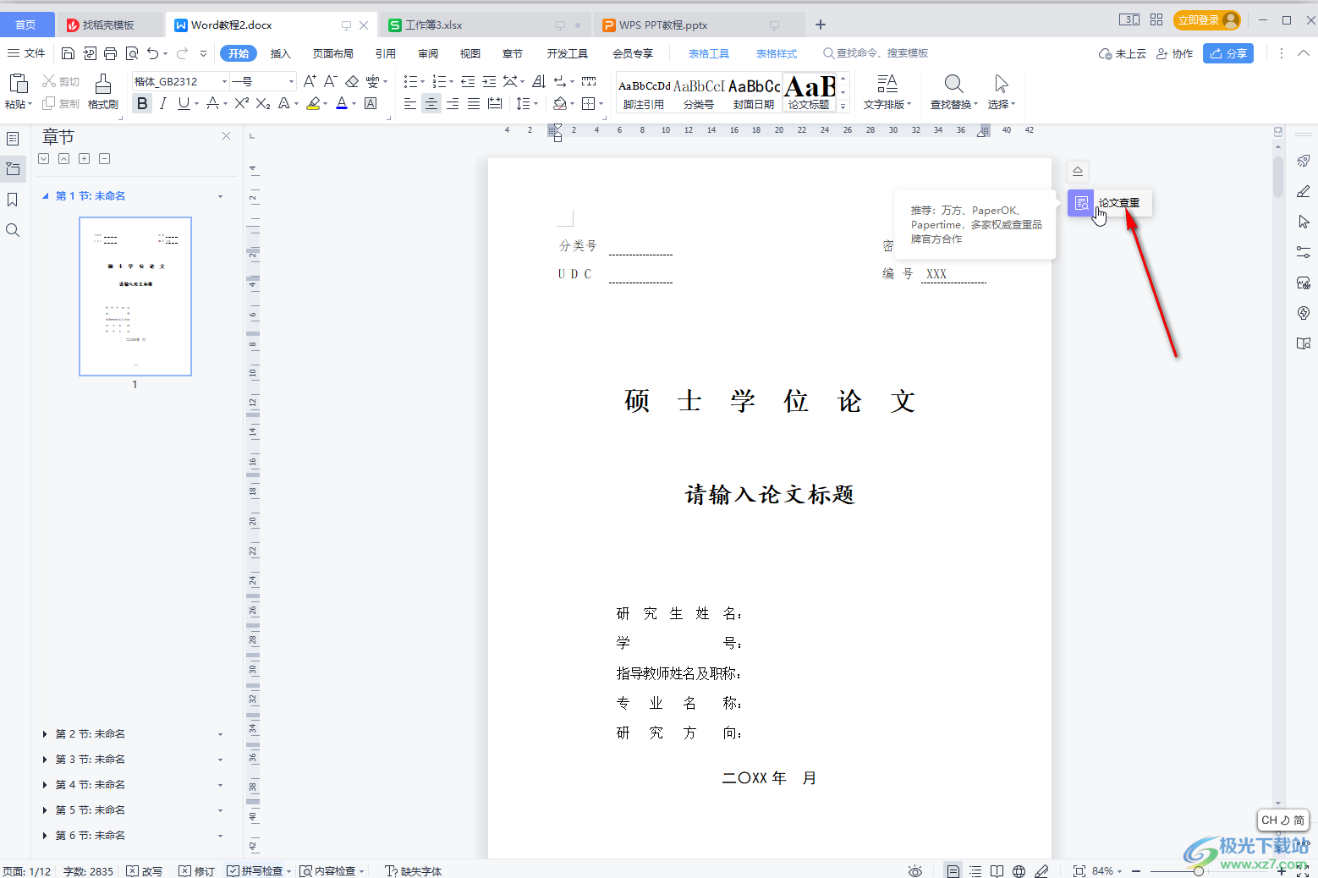Toggle Italic formatting
The width and height of the screenshot is (1318, 878).
(x=162, y=103)
